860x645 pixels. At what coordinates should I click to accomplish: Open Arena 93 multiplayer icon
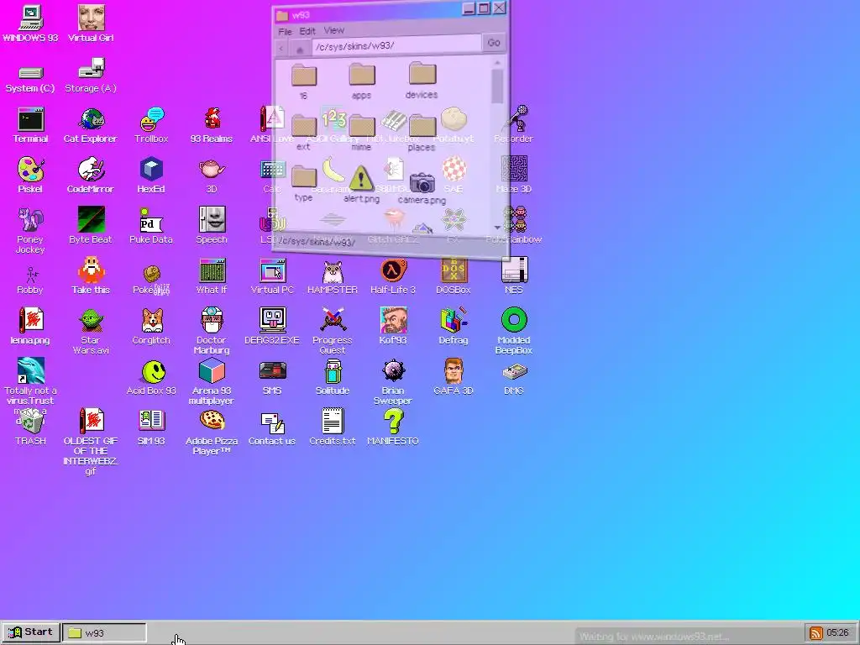(x=212, y=382)
